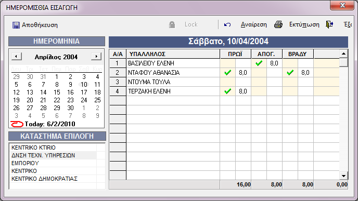Click the Εκτύπωση print label
This screenshot has height=201, width=358.
[304, 24]
